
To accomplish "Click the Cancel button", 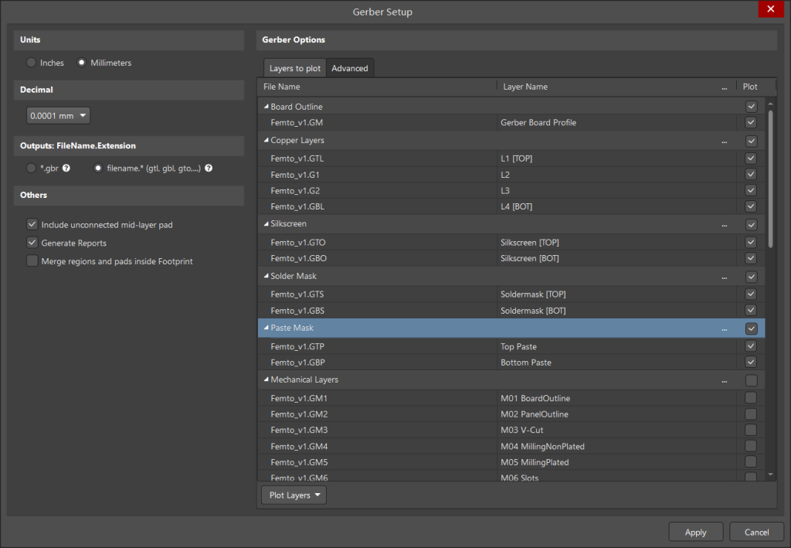I will coord(756,532).
